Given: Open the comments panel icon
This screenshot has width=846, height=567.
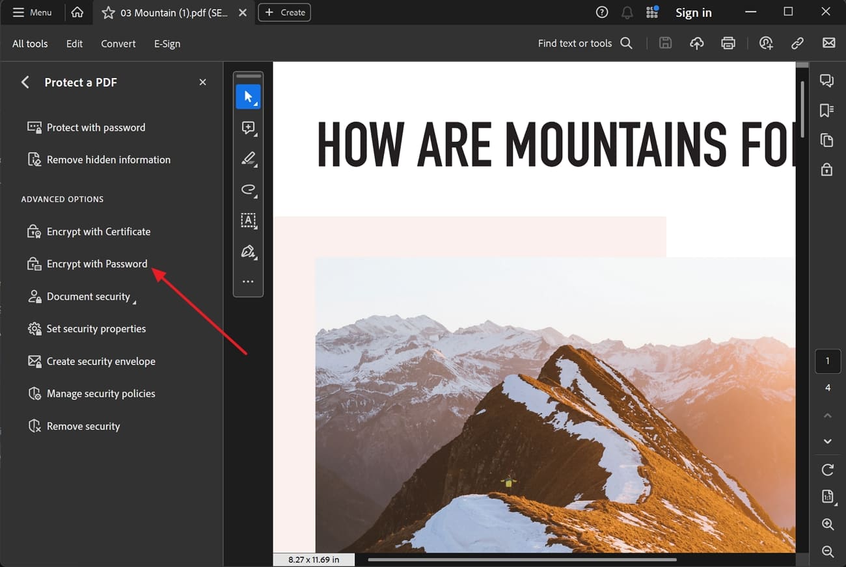Looking at the screenshot, I should click(827, 81).
